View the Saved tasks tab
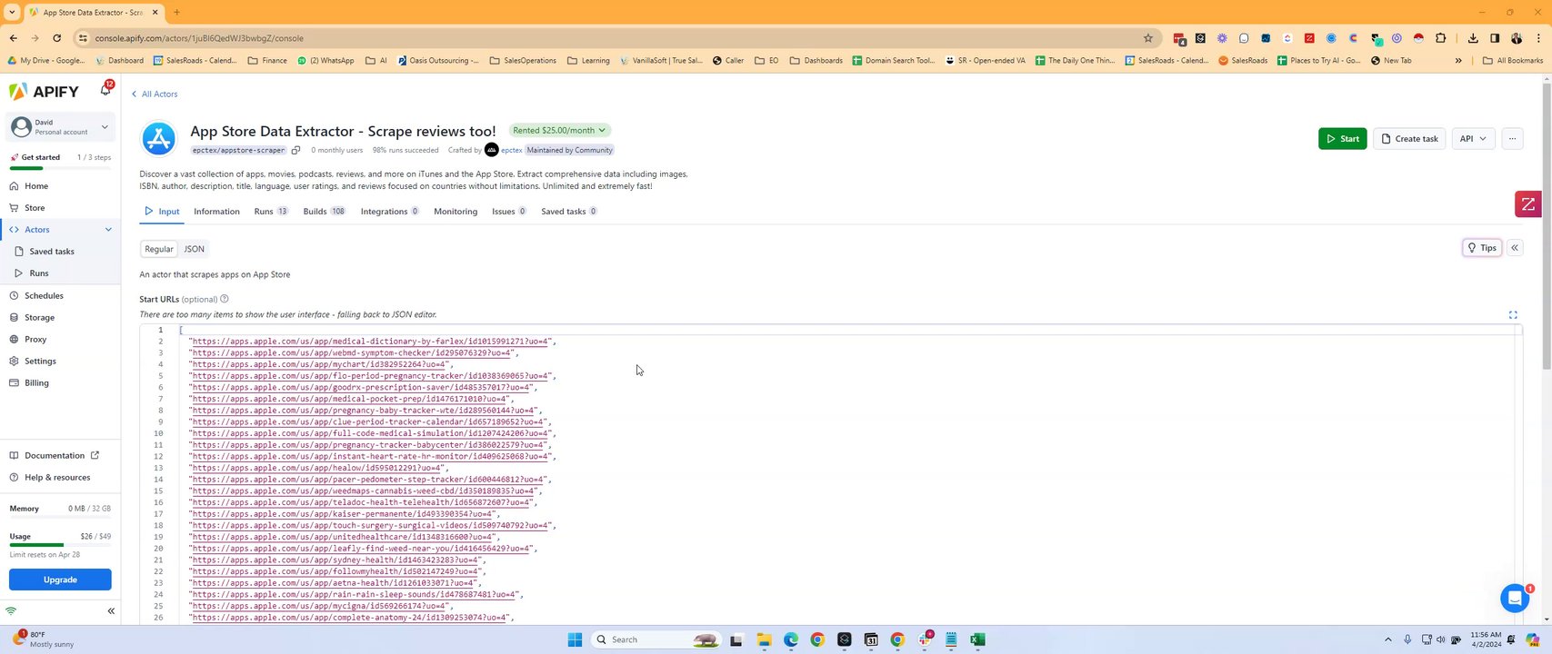Viewport: 1552px width, 654px height. [x=569, y=212]
